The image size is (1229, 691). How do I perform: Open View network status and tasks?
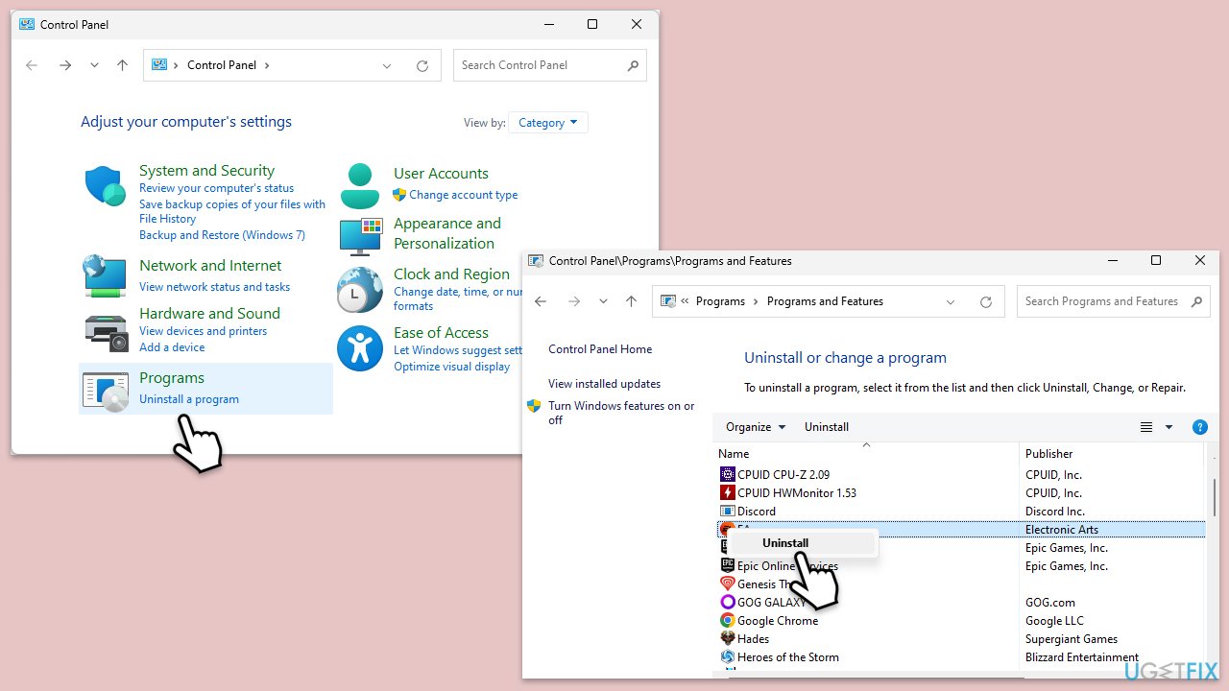214,287
